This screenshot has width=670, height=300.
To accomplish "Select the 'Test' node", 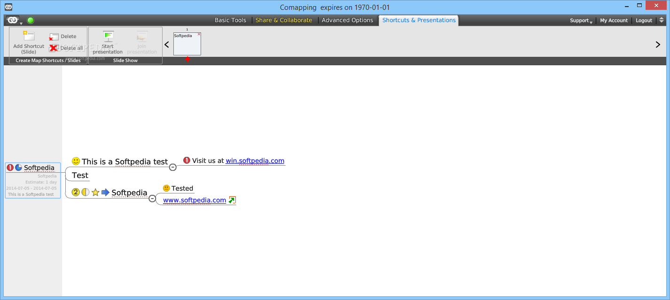I will coord(80,175).
